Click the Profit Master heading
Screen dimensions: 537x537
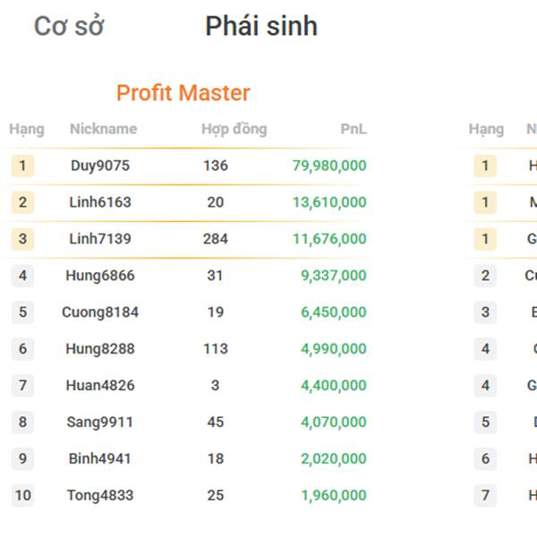point(183,93)
